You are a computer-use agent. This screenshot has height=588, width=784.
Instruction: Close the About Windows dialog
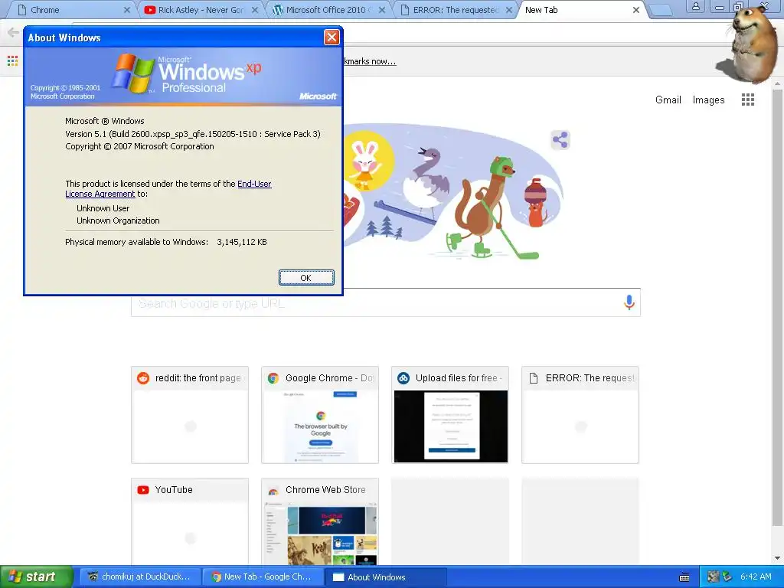point(332,37)
